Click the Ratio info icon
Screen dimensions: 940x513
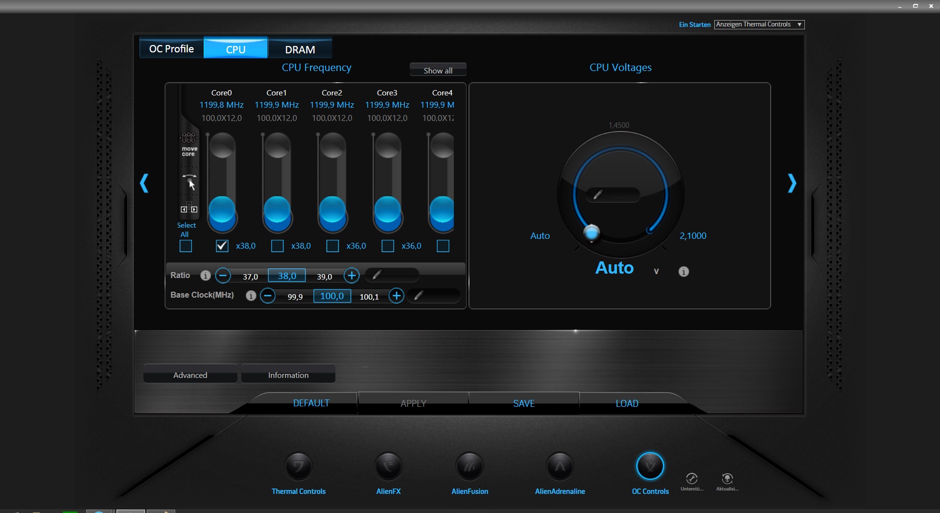tap(206, 276)
